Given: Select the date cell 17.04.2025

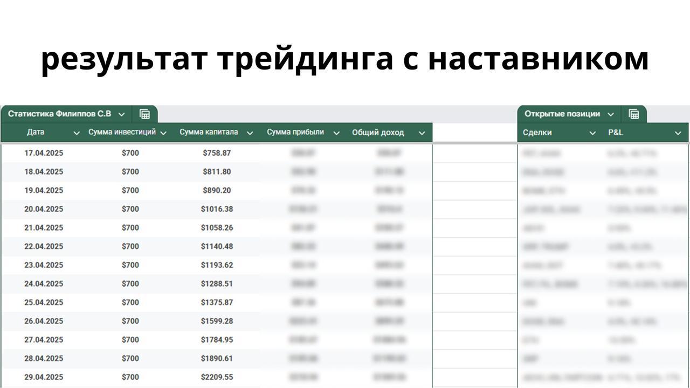Looking at the screenshot, I should click(44, 153).
